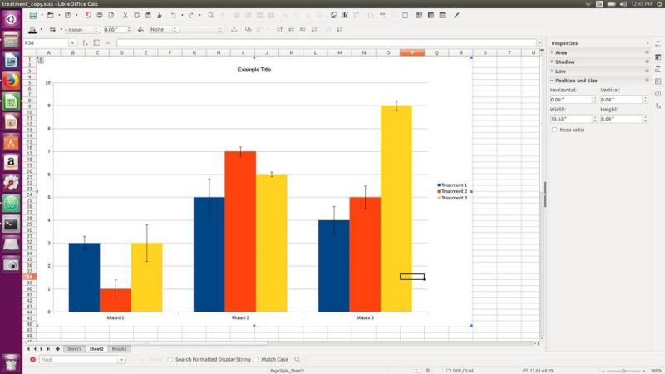Open the Find field history dropdown
Image resolution: width=665 pixels, height=374 pixels.
click(x=121, y=360)
